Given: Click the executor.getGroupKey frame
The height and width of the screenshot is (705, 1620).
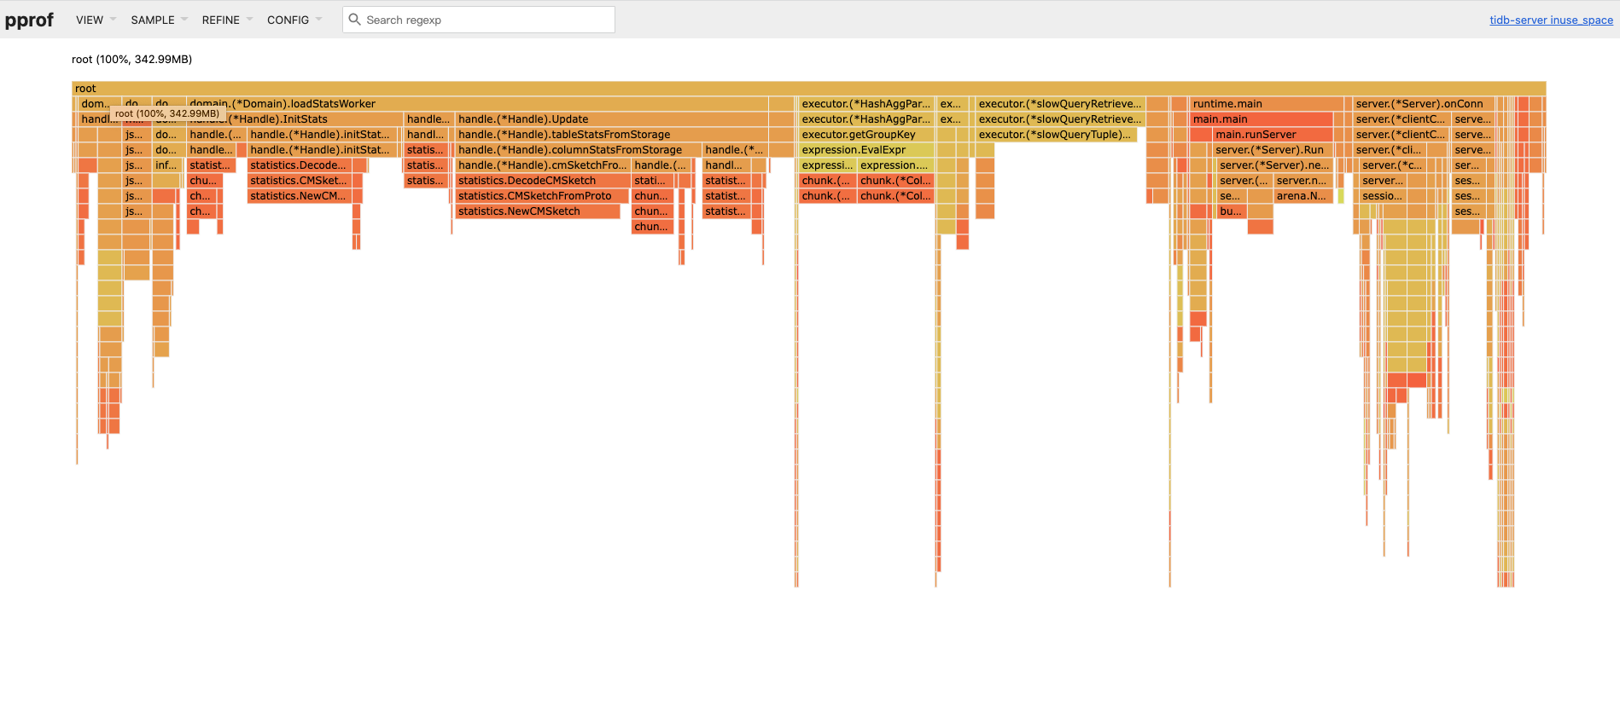Looking at the screenshot, I should 865,135.
